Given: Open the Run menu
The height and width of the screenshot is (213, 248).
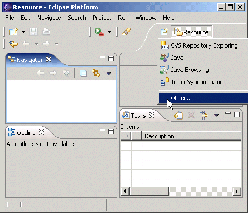Looking at the screenshot, I should coord(123,18).
